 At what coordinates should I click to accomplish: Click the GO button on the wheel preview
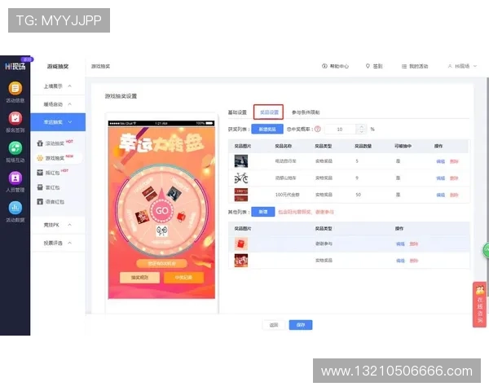161,211
